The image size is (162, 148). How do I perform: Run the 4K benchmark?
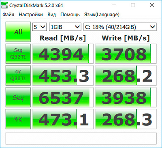pyautogui.click(x=18, y=119)
